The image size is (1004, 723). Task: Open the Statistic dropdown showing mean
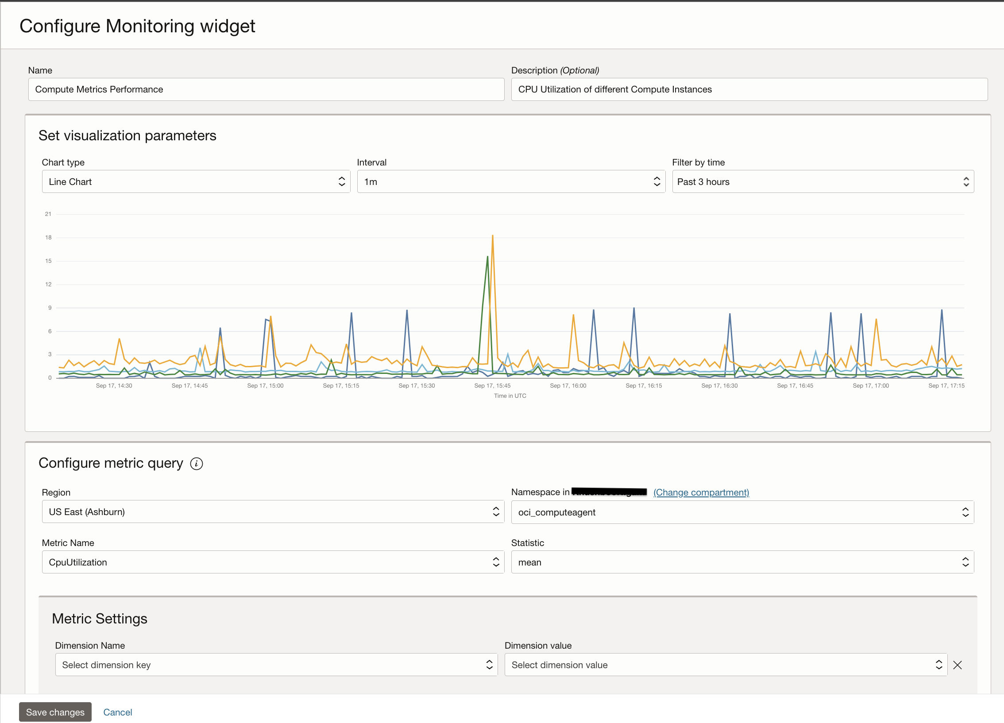(x=742, y=562)
